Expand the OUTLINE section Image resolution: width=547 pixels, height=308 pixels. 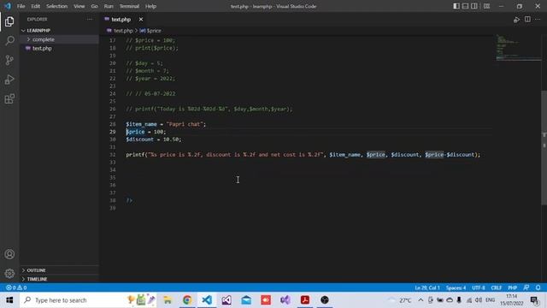[59, 270]
